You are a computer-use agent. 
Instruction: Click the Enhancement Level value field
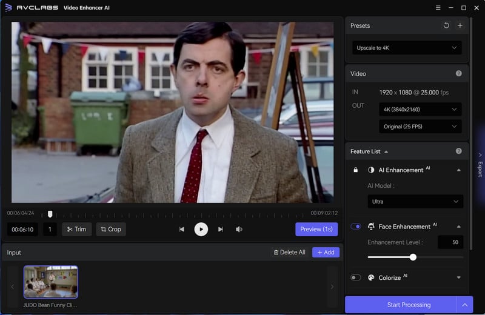(x=450, y=242)
